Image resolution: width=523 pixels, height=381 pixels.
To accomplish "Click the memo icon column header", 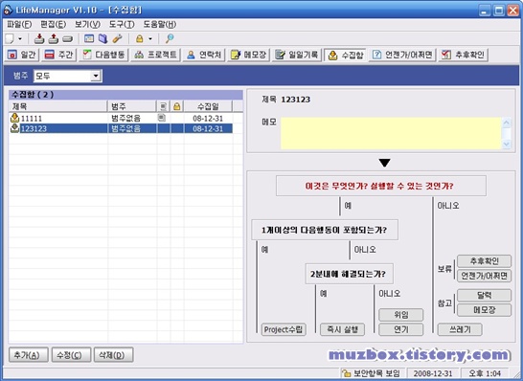I will click(x=163, y=106).
